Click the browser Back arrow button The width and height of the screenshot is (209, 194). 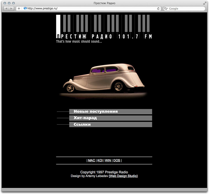coord(6,9)
